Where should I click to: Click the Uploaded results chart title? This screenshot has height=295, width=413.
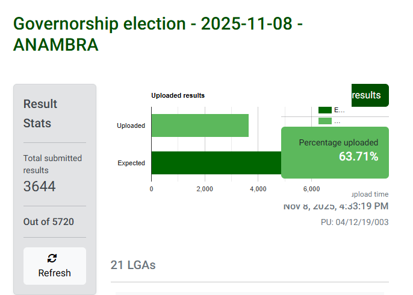pyautogui.click(x=178, y=95)
